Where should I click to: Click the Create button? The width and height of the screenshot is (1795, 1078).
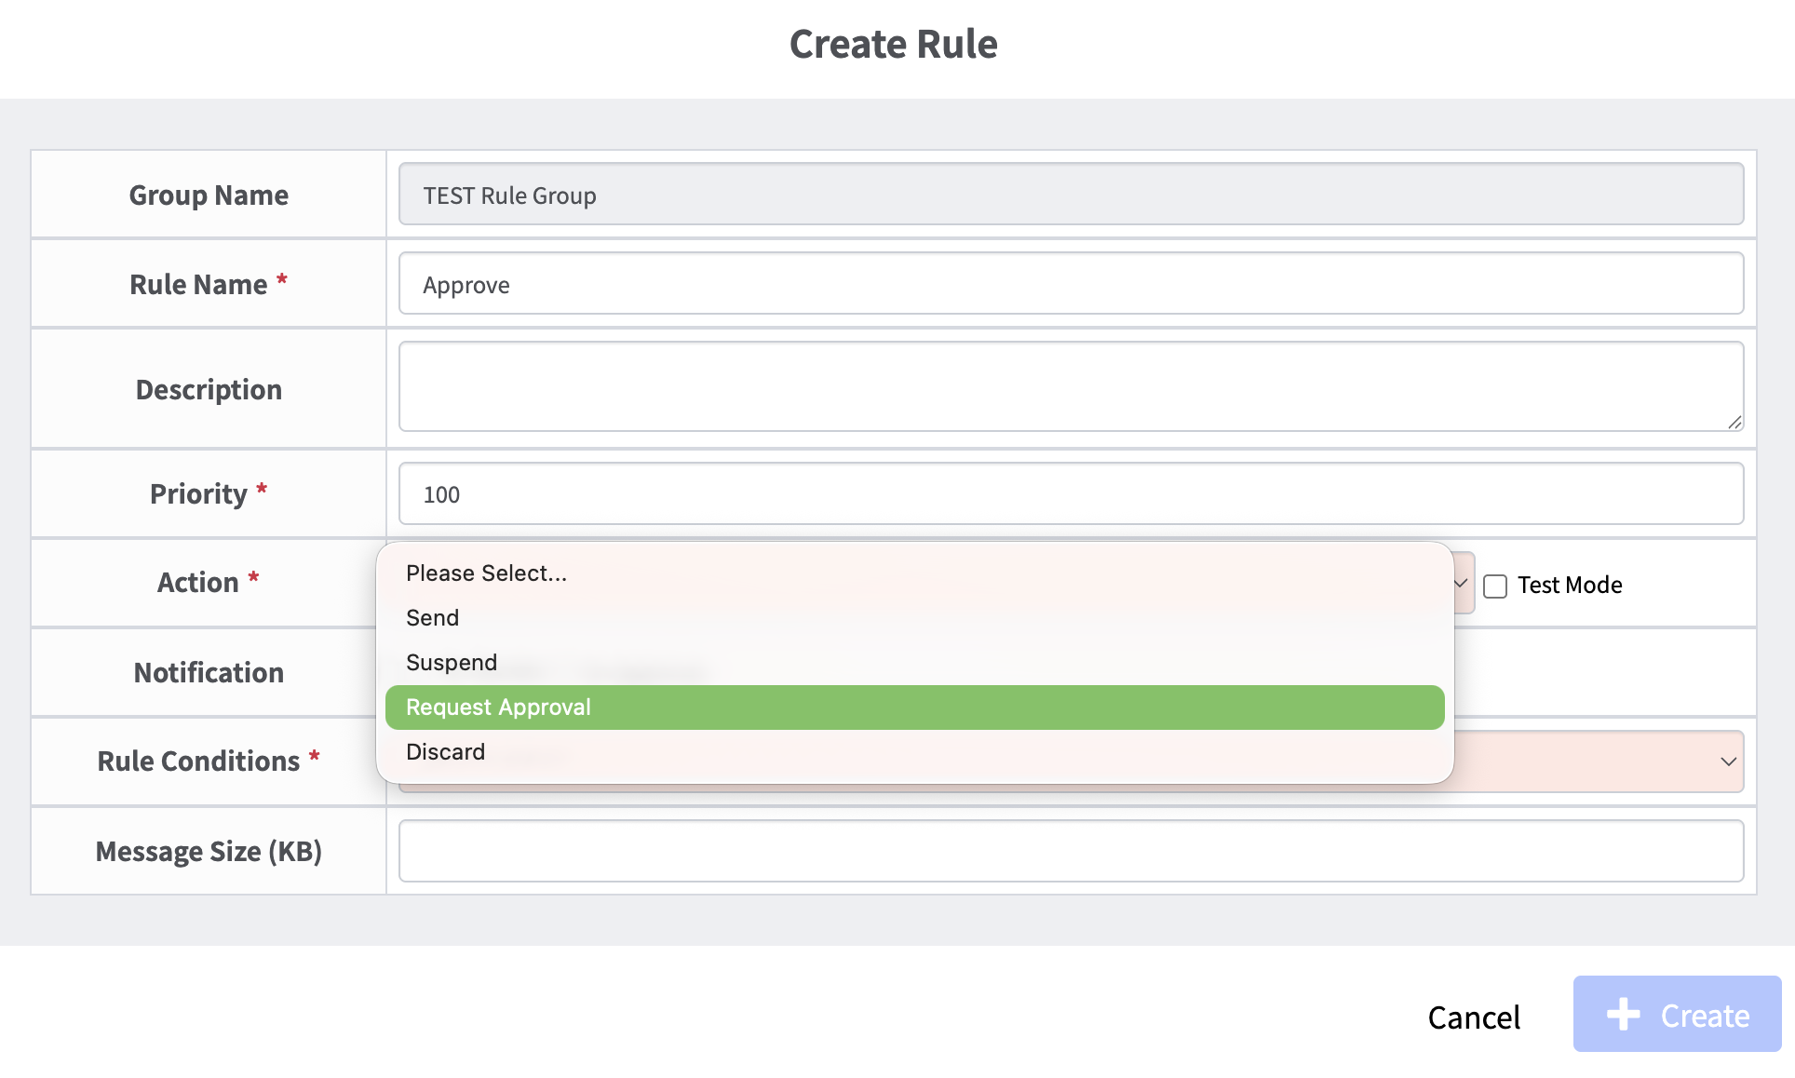[x=1677, y=1014]
